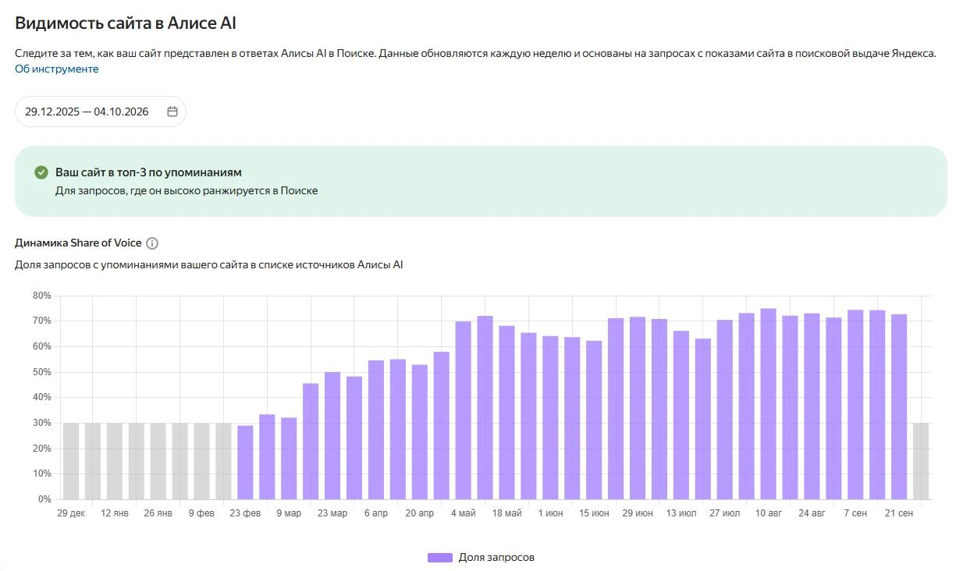Click the axis label '12 янв'
Viewport: 956px width, 571px height.
(115, 513)
